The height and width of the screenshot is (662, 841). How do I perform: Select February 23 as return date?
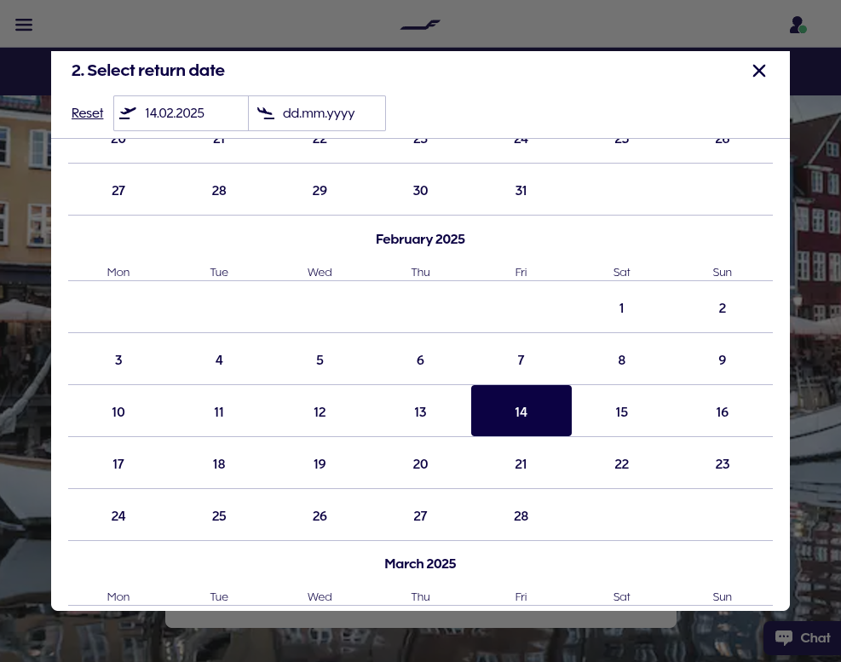723,464
